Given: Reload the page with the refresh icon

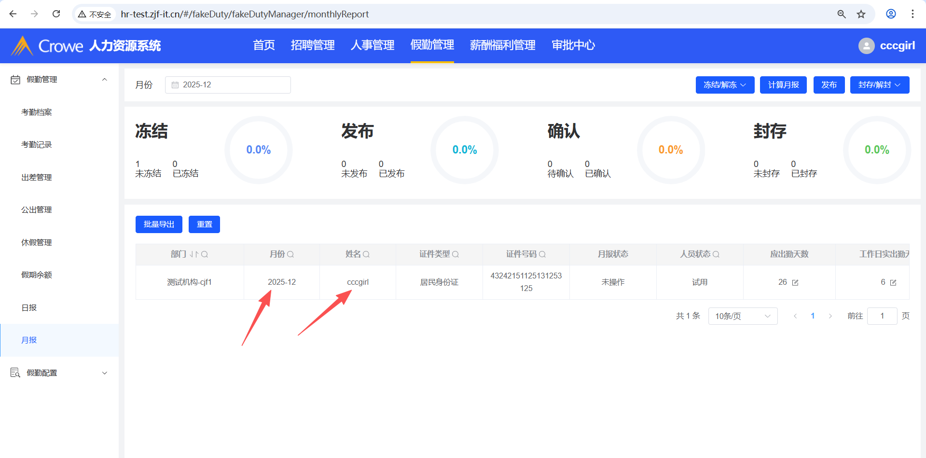Looking at the screenshot, I should pos(56,14).
